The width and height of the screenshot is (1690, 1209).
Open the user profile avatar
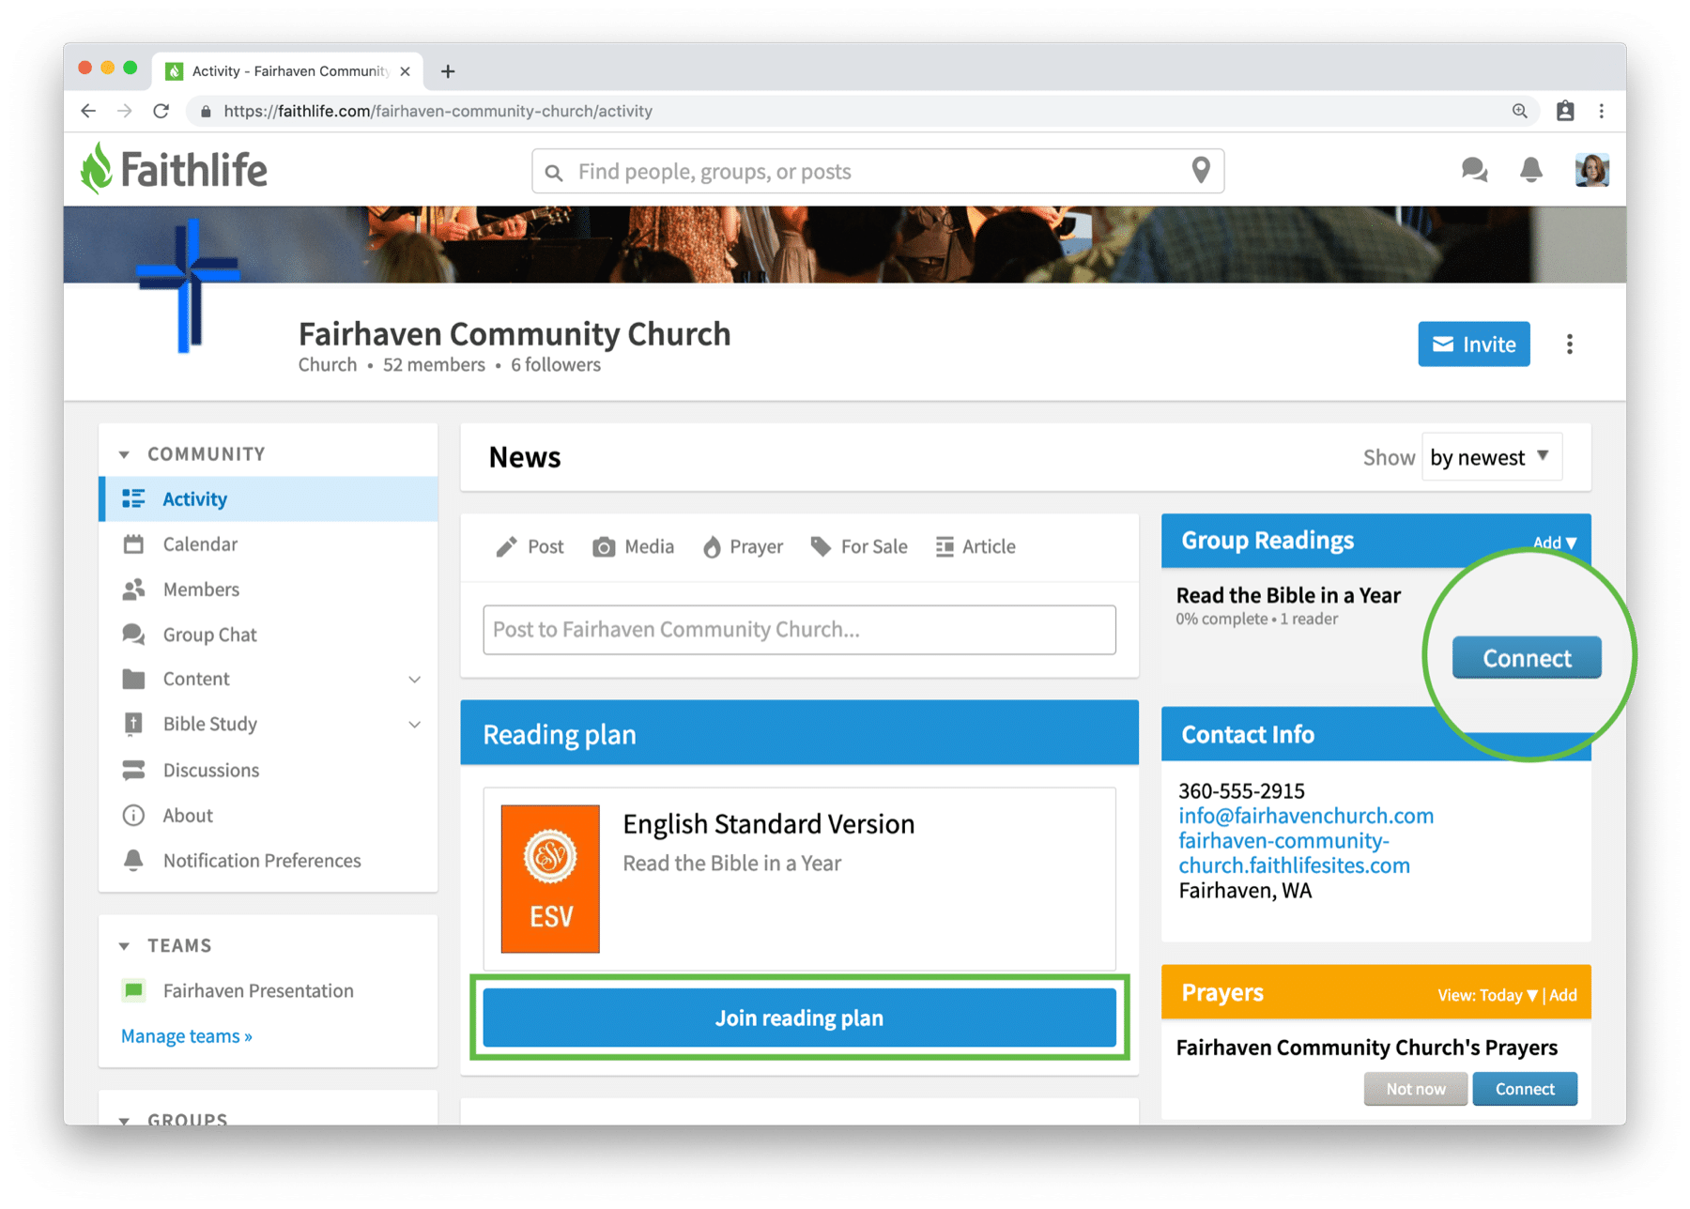tap(1591, 170)
